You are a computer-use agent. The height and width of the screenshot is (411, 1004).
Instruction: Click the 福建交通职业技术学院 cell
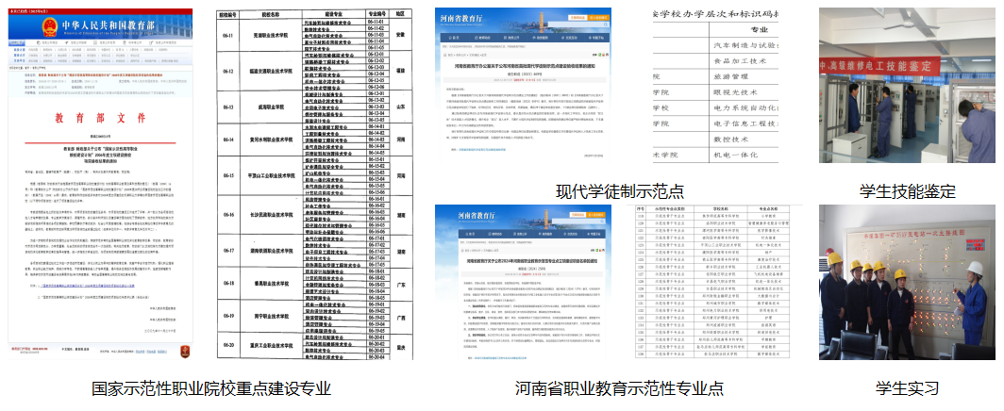[x=272, y=72]
